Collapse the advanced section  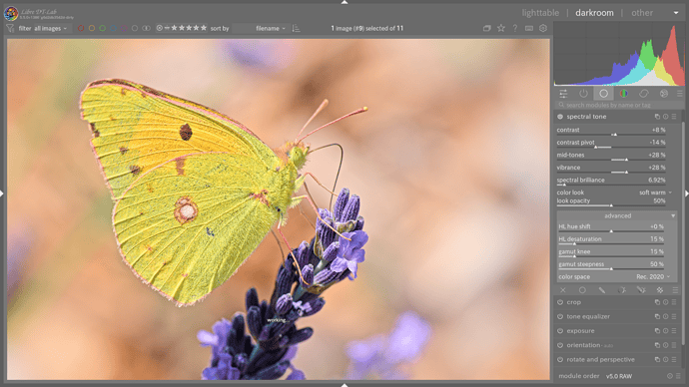tap(617, 215)
